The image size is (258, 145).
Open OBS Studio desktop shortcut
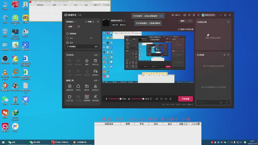point(5,60)
